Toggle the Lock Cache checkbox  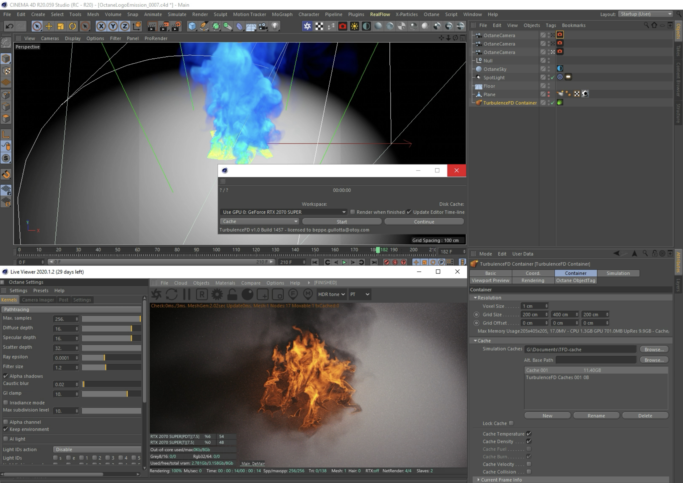pyautogui.click(x=511, y=423)
